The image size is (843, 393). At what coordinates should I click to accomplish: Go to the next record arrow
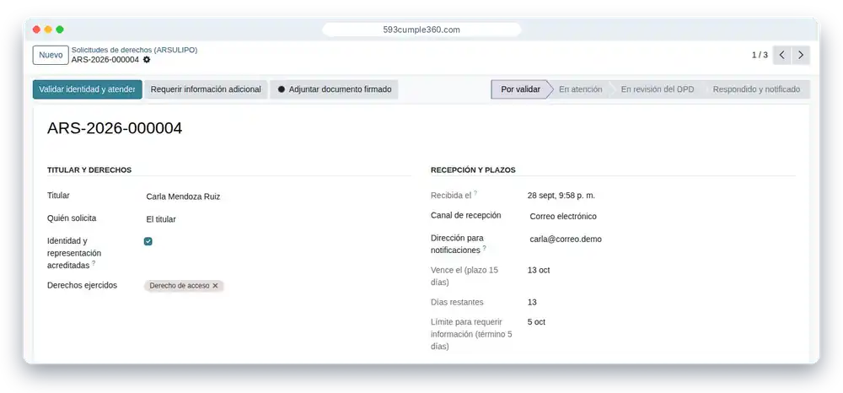801,55
